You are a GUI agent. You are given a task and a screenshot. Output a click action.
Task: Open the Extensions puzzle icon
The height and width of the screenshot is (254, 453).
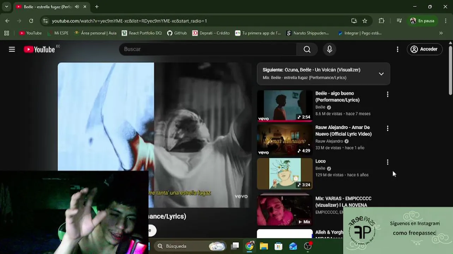point(381,21)
